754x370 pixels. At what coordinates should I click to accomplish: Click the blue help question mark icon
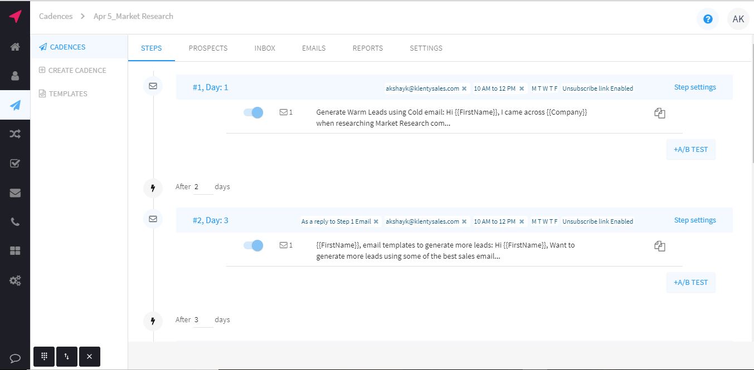coord(708,19)
